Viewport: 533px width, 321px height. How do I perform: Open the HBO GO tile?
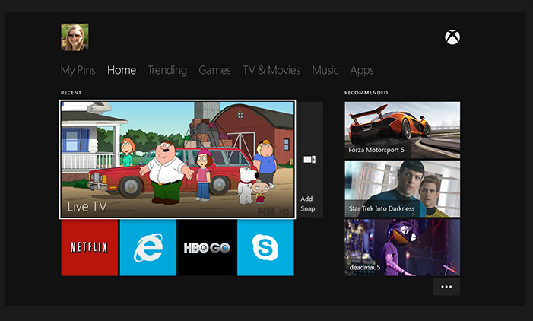click(x=207, y=247)
